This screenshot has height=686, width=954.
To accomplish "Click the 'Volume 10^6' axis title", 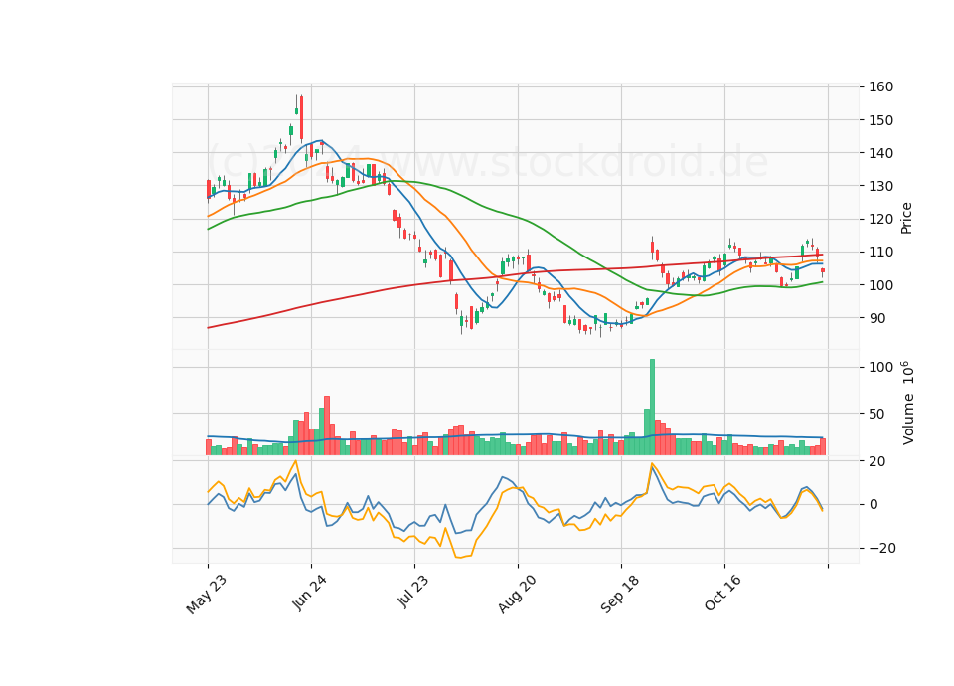I will [x=907, y=403].
